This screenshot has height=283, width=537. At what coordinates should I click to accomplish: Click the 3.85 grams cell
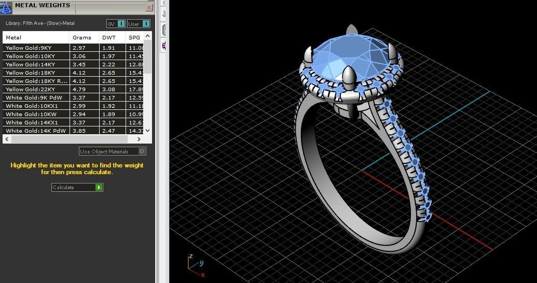click(85, 131)
